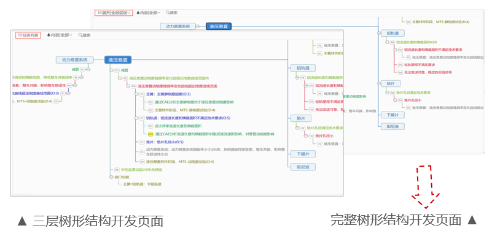Viewport: 492px width, 239px height.
Task: Click DC icon of 主簧样件阶段 row in back window
Action: pyautogui.click(x=408, y=22)
